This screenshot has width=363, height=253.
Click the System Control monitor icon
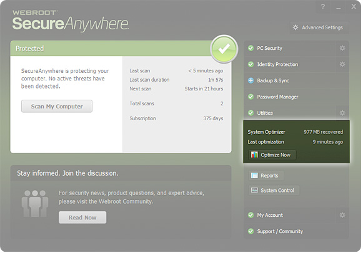click(254, 190)
